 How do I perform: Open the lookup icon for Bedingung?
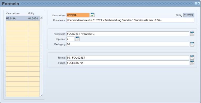click(x=192, y=44)
